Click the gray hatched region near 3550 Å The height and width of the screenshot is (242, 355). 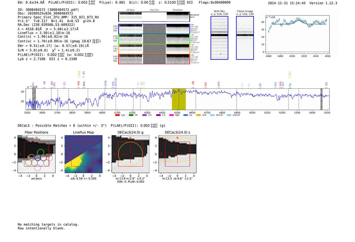34,99
